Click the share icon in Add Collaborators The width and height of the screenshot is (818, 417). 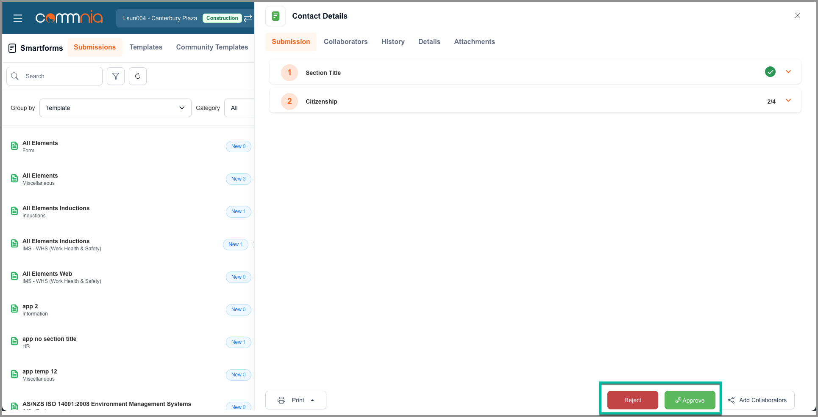click(731, 400)
